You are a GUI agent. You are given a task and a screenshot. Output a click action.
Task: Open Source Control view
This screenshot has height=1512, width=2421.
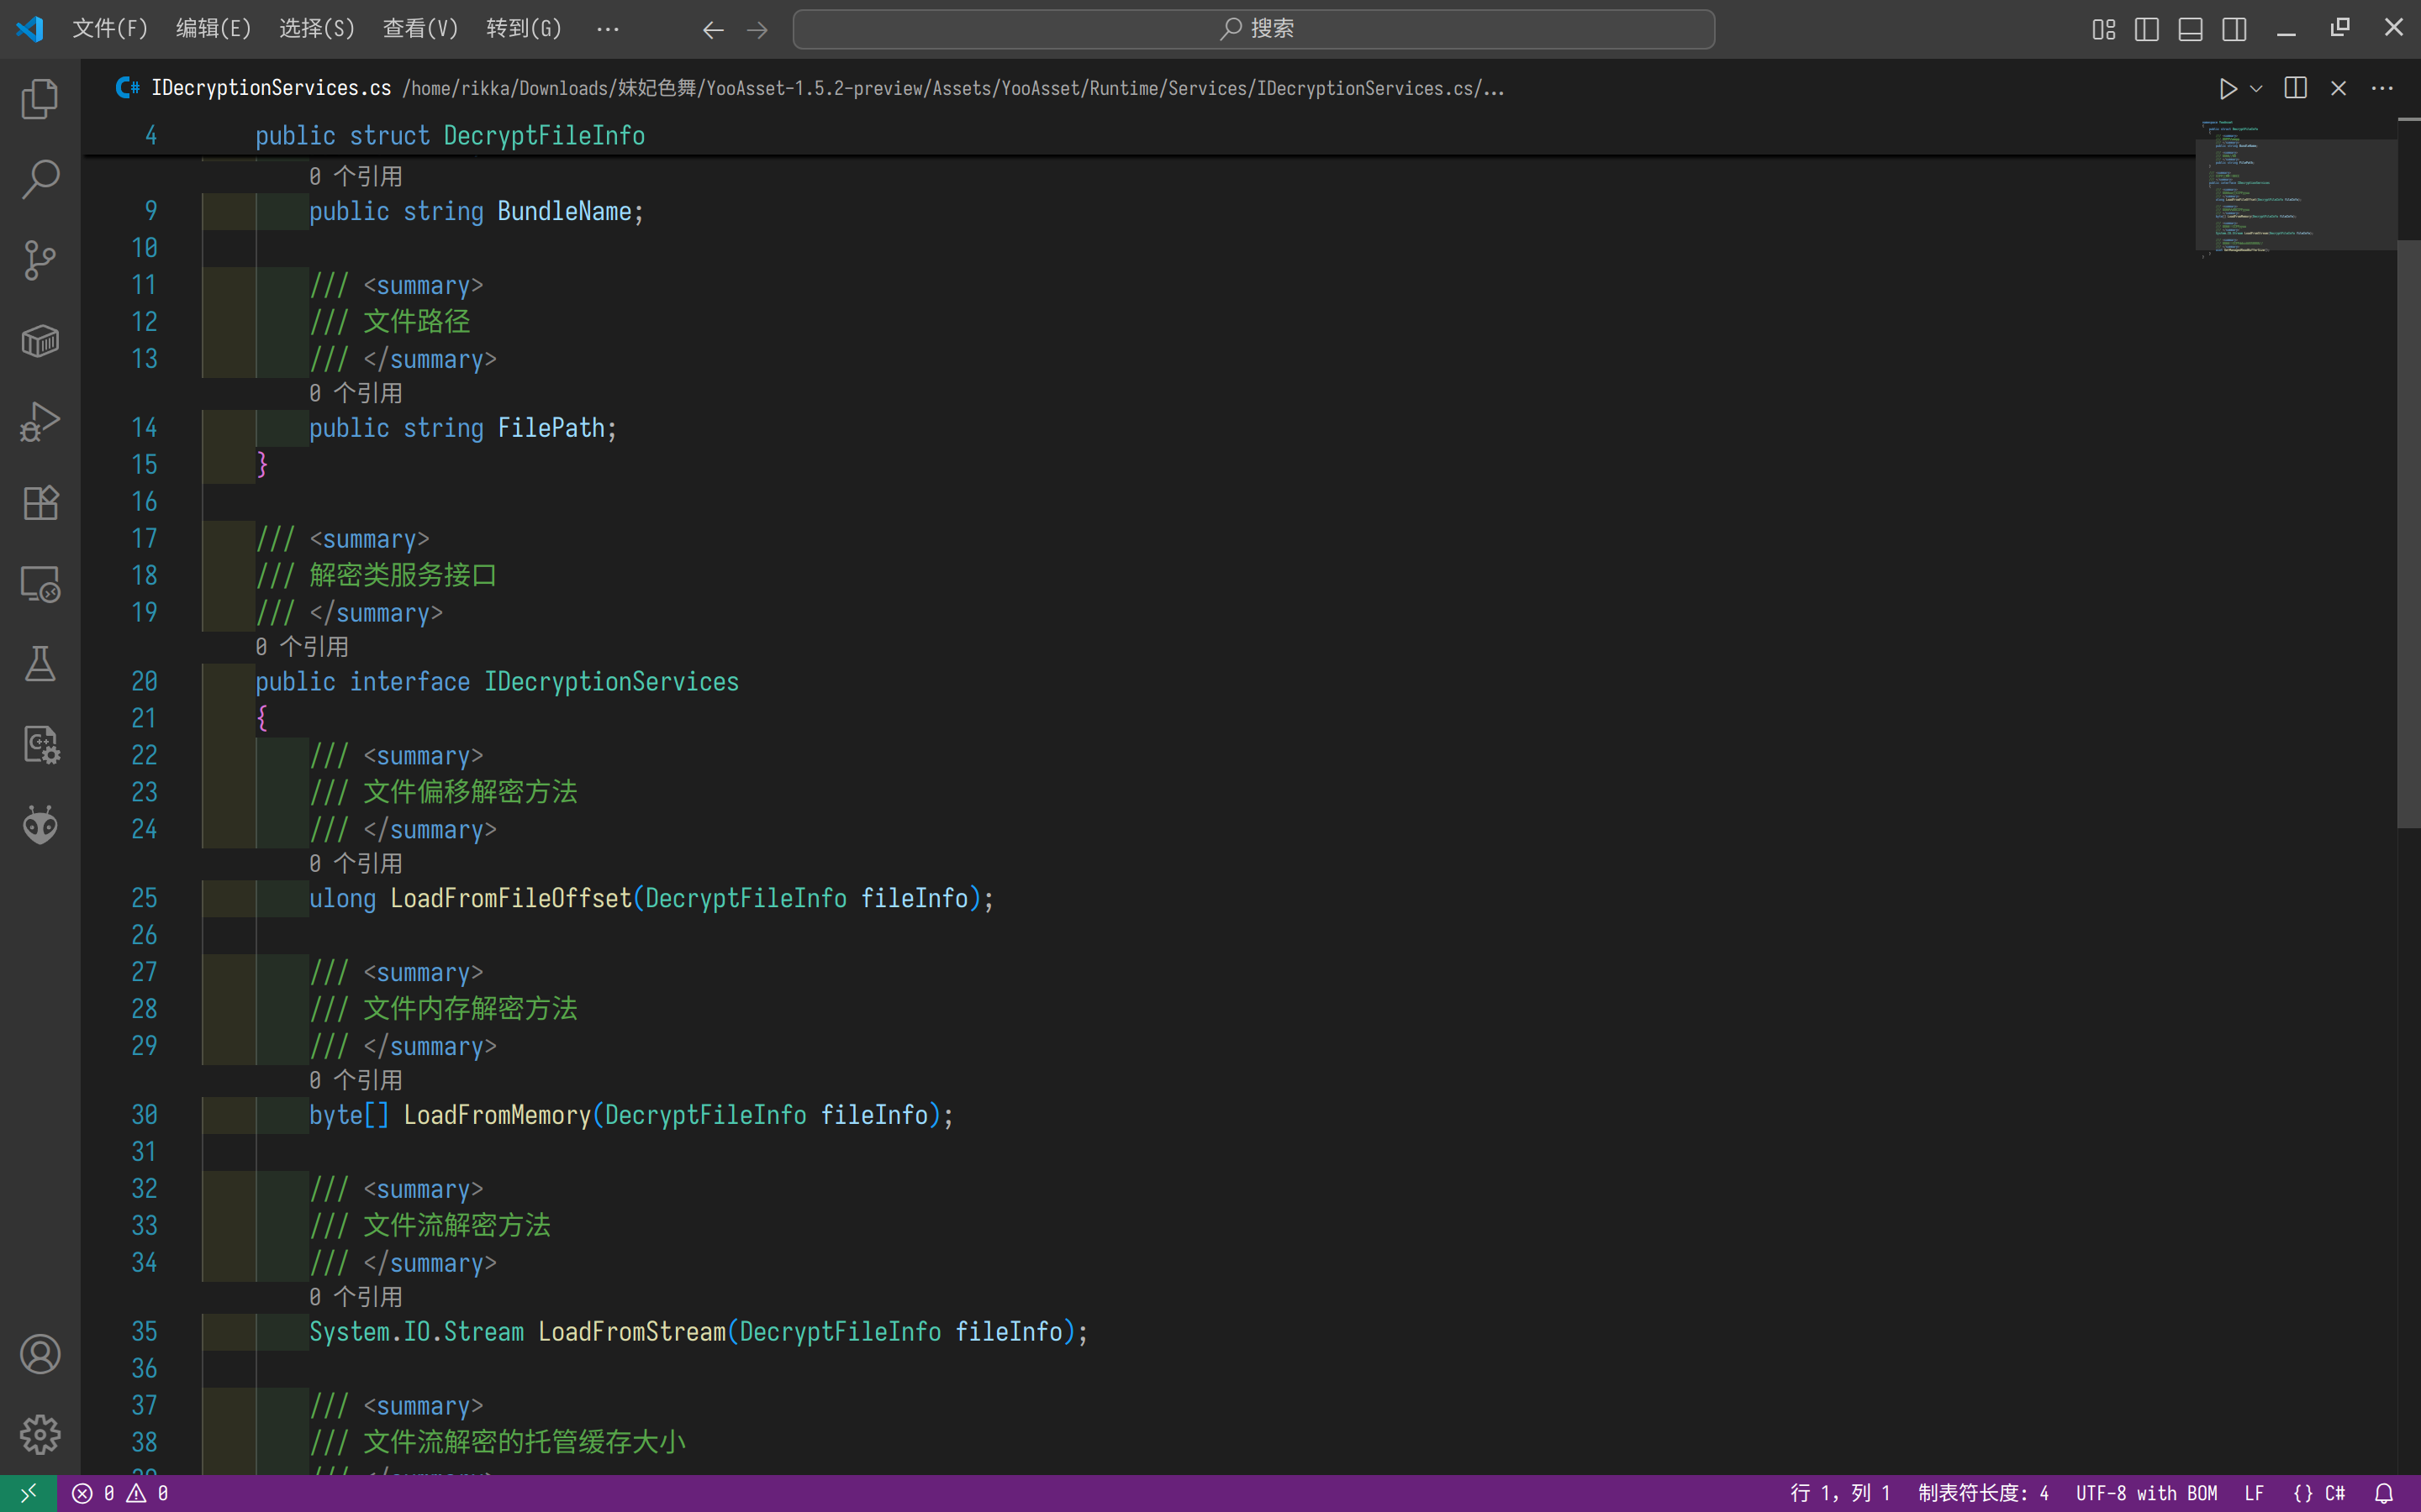(x=40, y=261)
